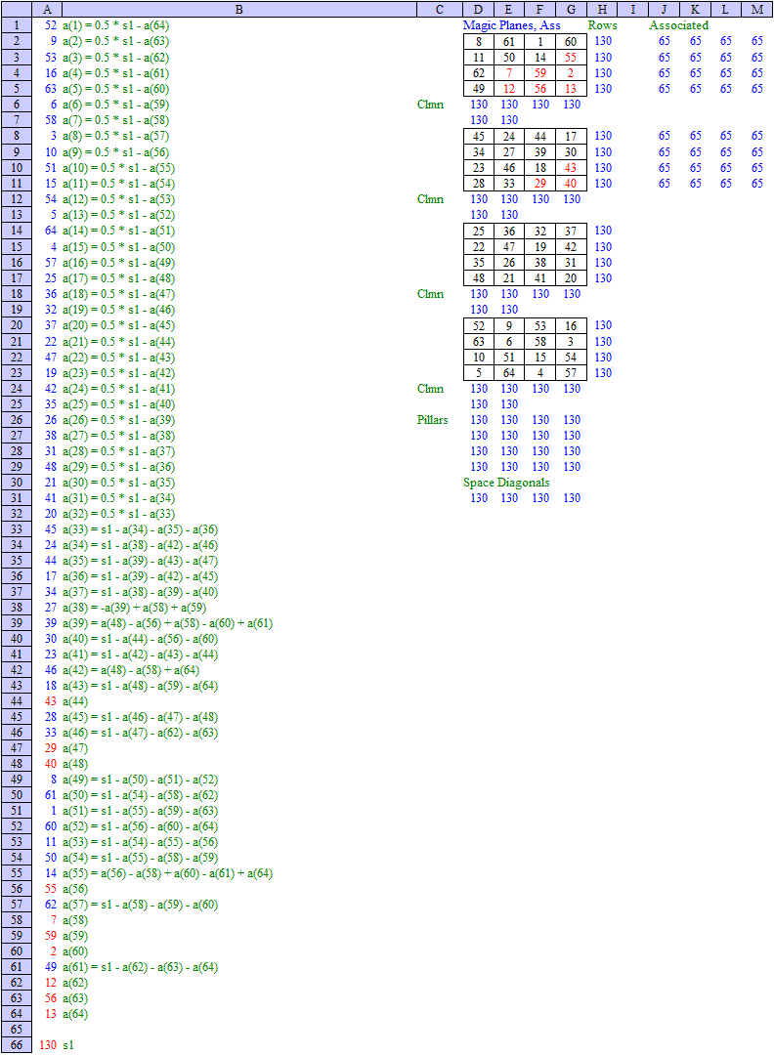Click magic plane cell D2 containing 8
The height and width of the screenshot is (1055, 774).
(479, 42)
